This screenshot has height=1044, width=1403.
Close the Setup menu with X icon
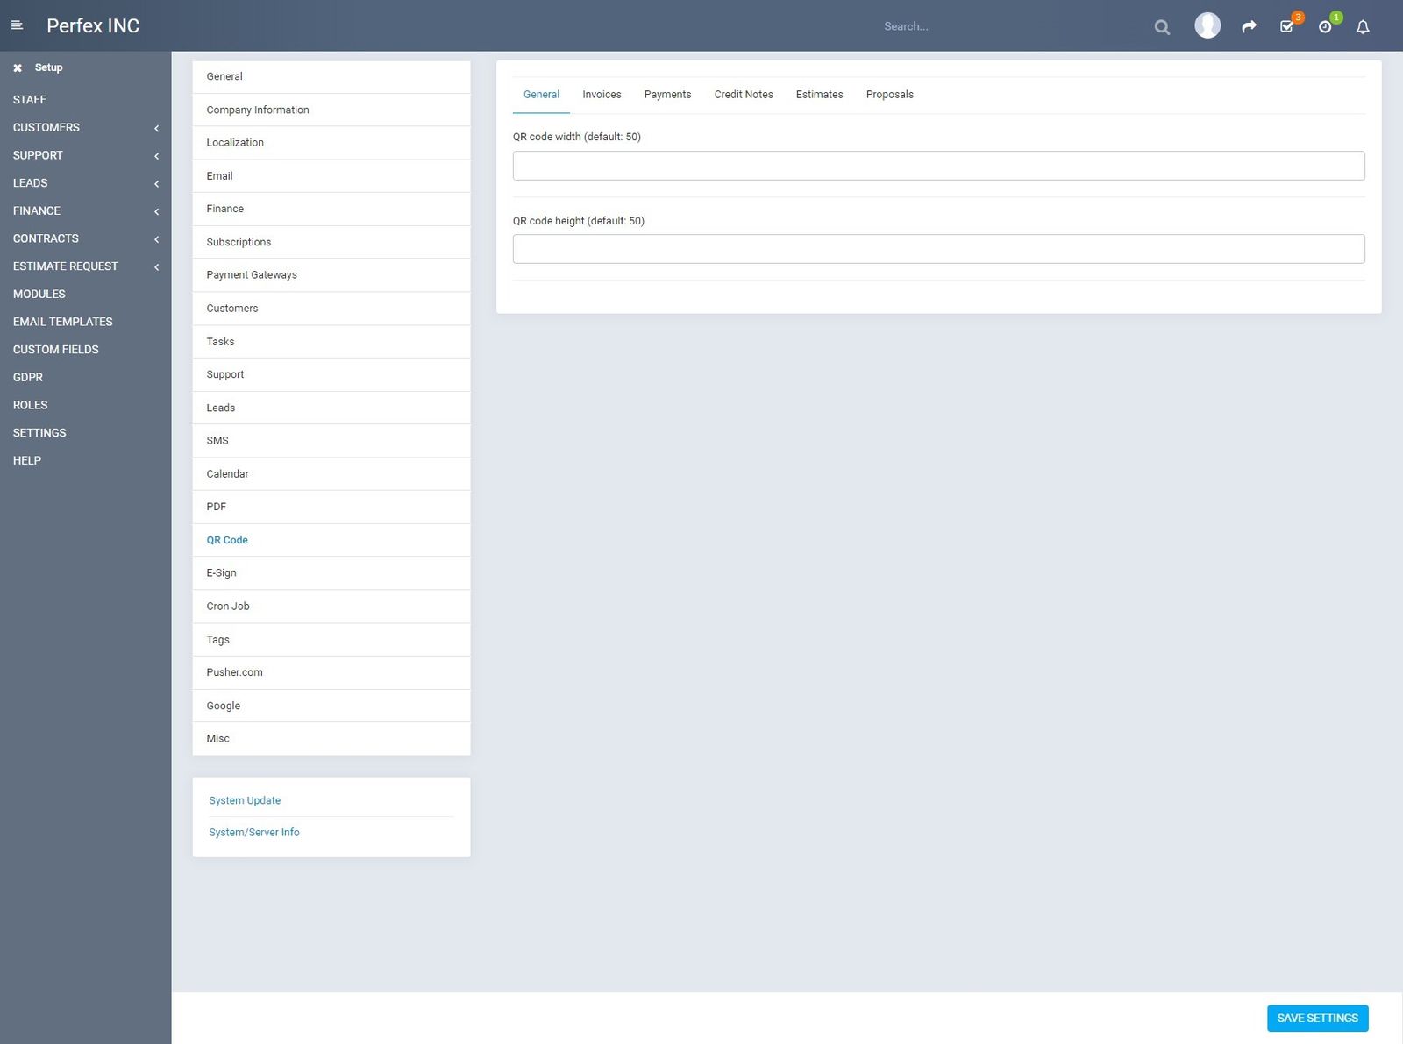click(x=18, y=67)
